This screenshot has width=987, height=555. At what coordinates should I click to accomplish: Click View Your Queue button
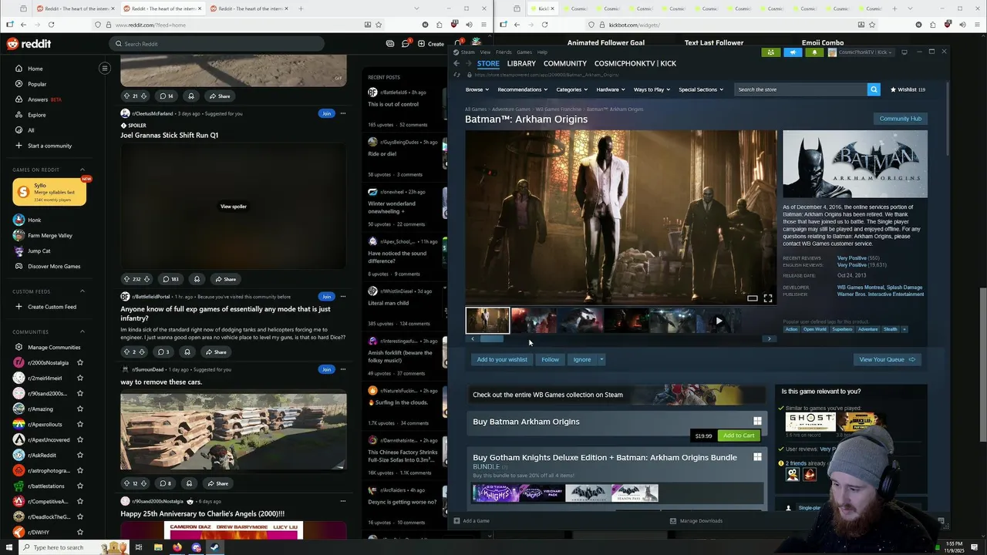point(887,359)
